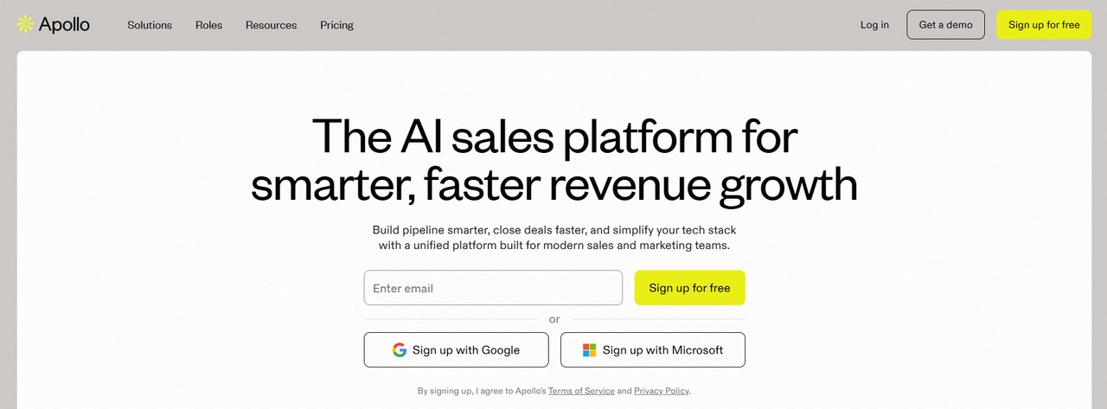1107x409 pixels.
Task: Open the Resources dropdown menu
Action: [x=271, y=25]
